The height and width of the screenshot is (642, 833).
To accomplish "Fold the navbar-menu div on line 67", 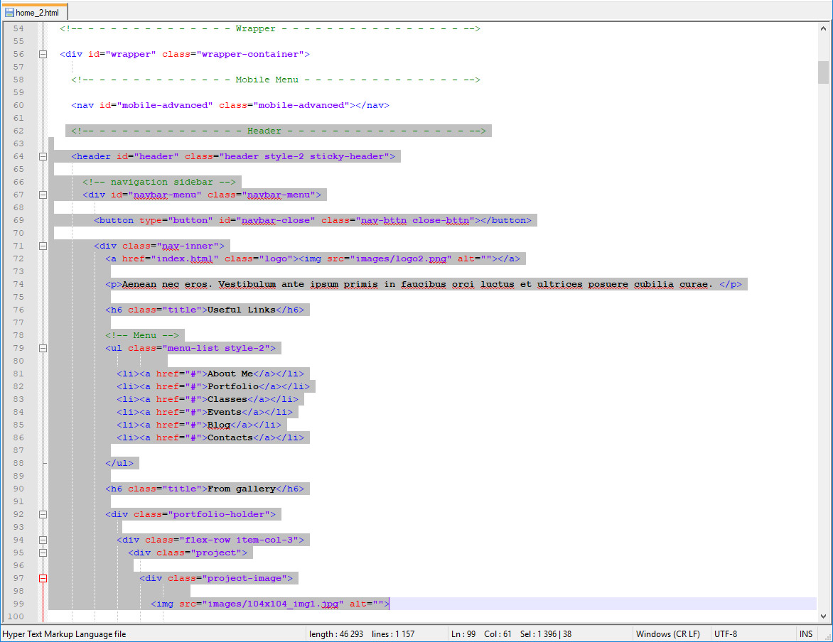I will click(43, 195).
